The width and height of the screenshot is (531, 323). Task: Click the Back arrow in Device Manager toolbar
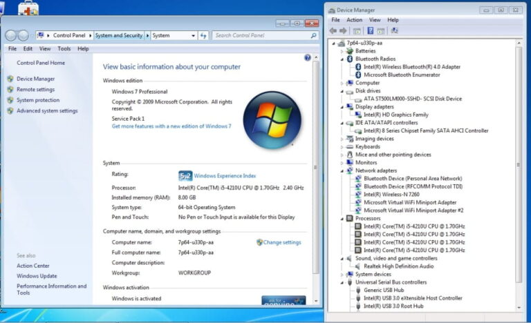[x=333, y=31]
